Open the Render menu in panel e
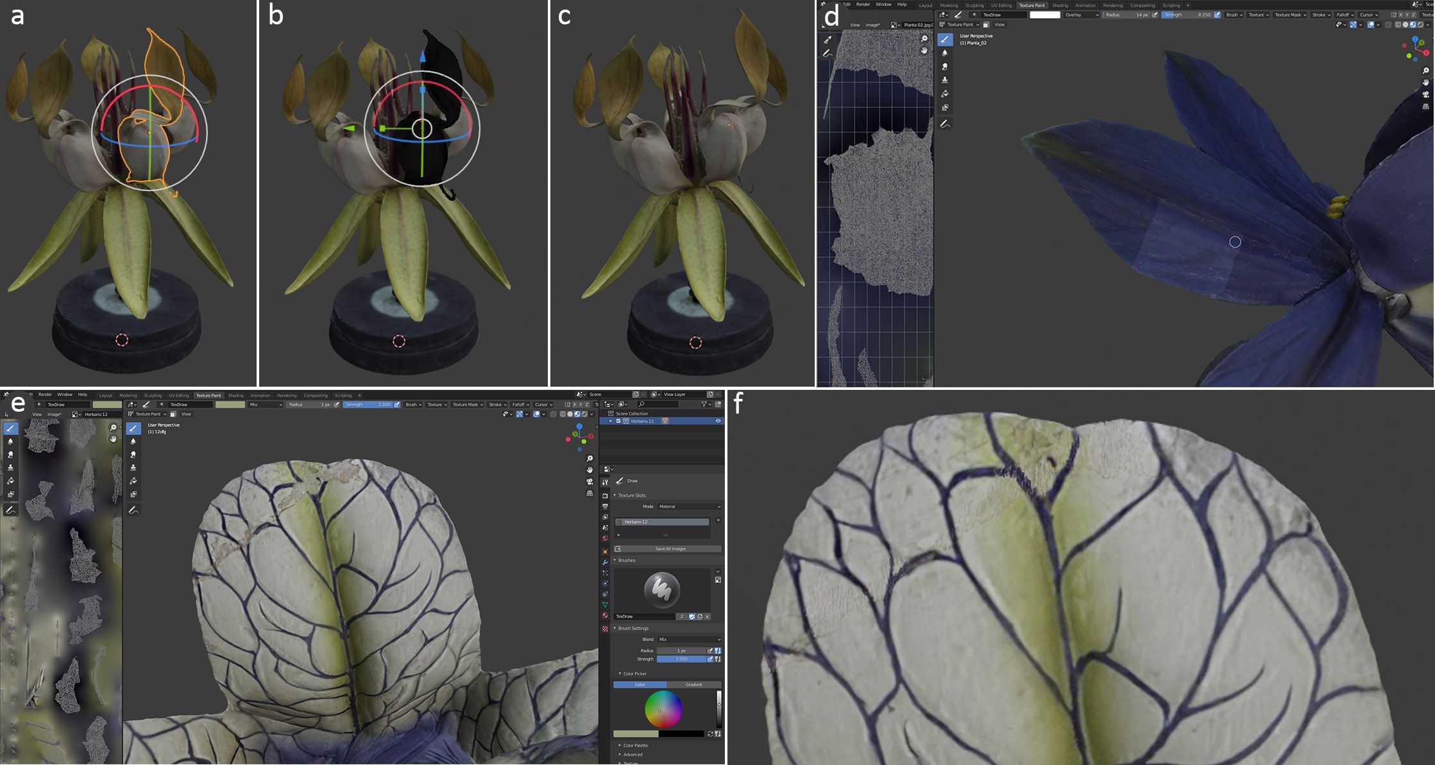 pyautogui.click(x=45, y=394)
